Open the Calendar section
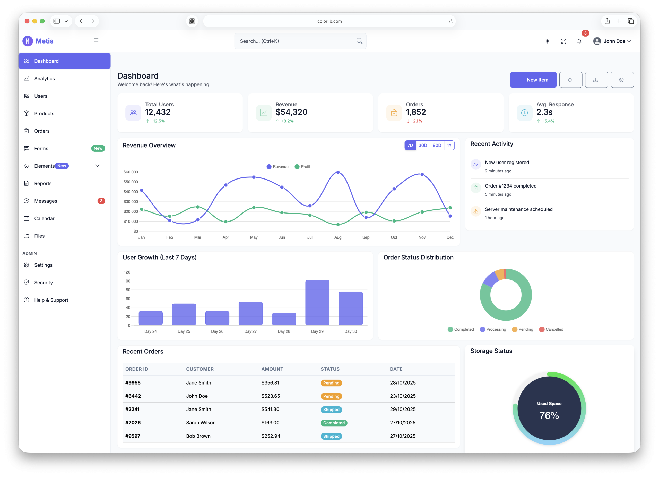Image resolution: width=659 pixels, height=477 pixels. (44, 218)
